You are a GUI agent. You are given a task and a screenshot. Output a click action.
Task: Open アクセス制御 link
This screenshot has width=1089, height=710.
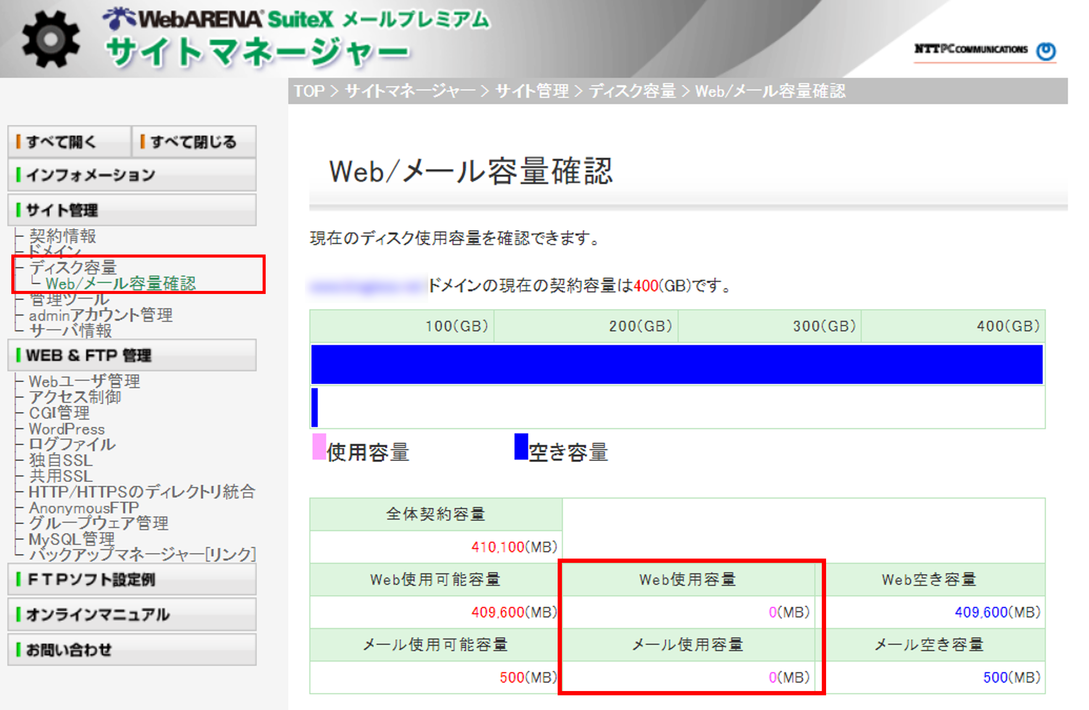75,397
